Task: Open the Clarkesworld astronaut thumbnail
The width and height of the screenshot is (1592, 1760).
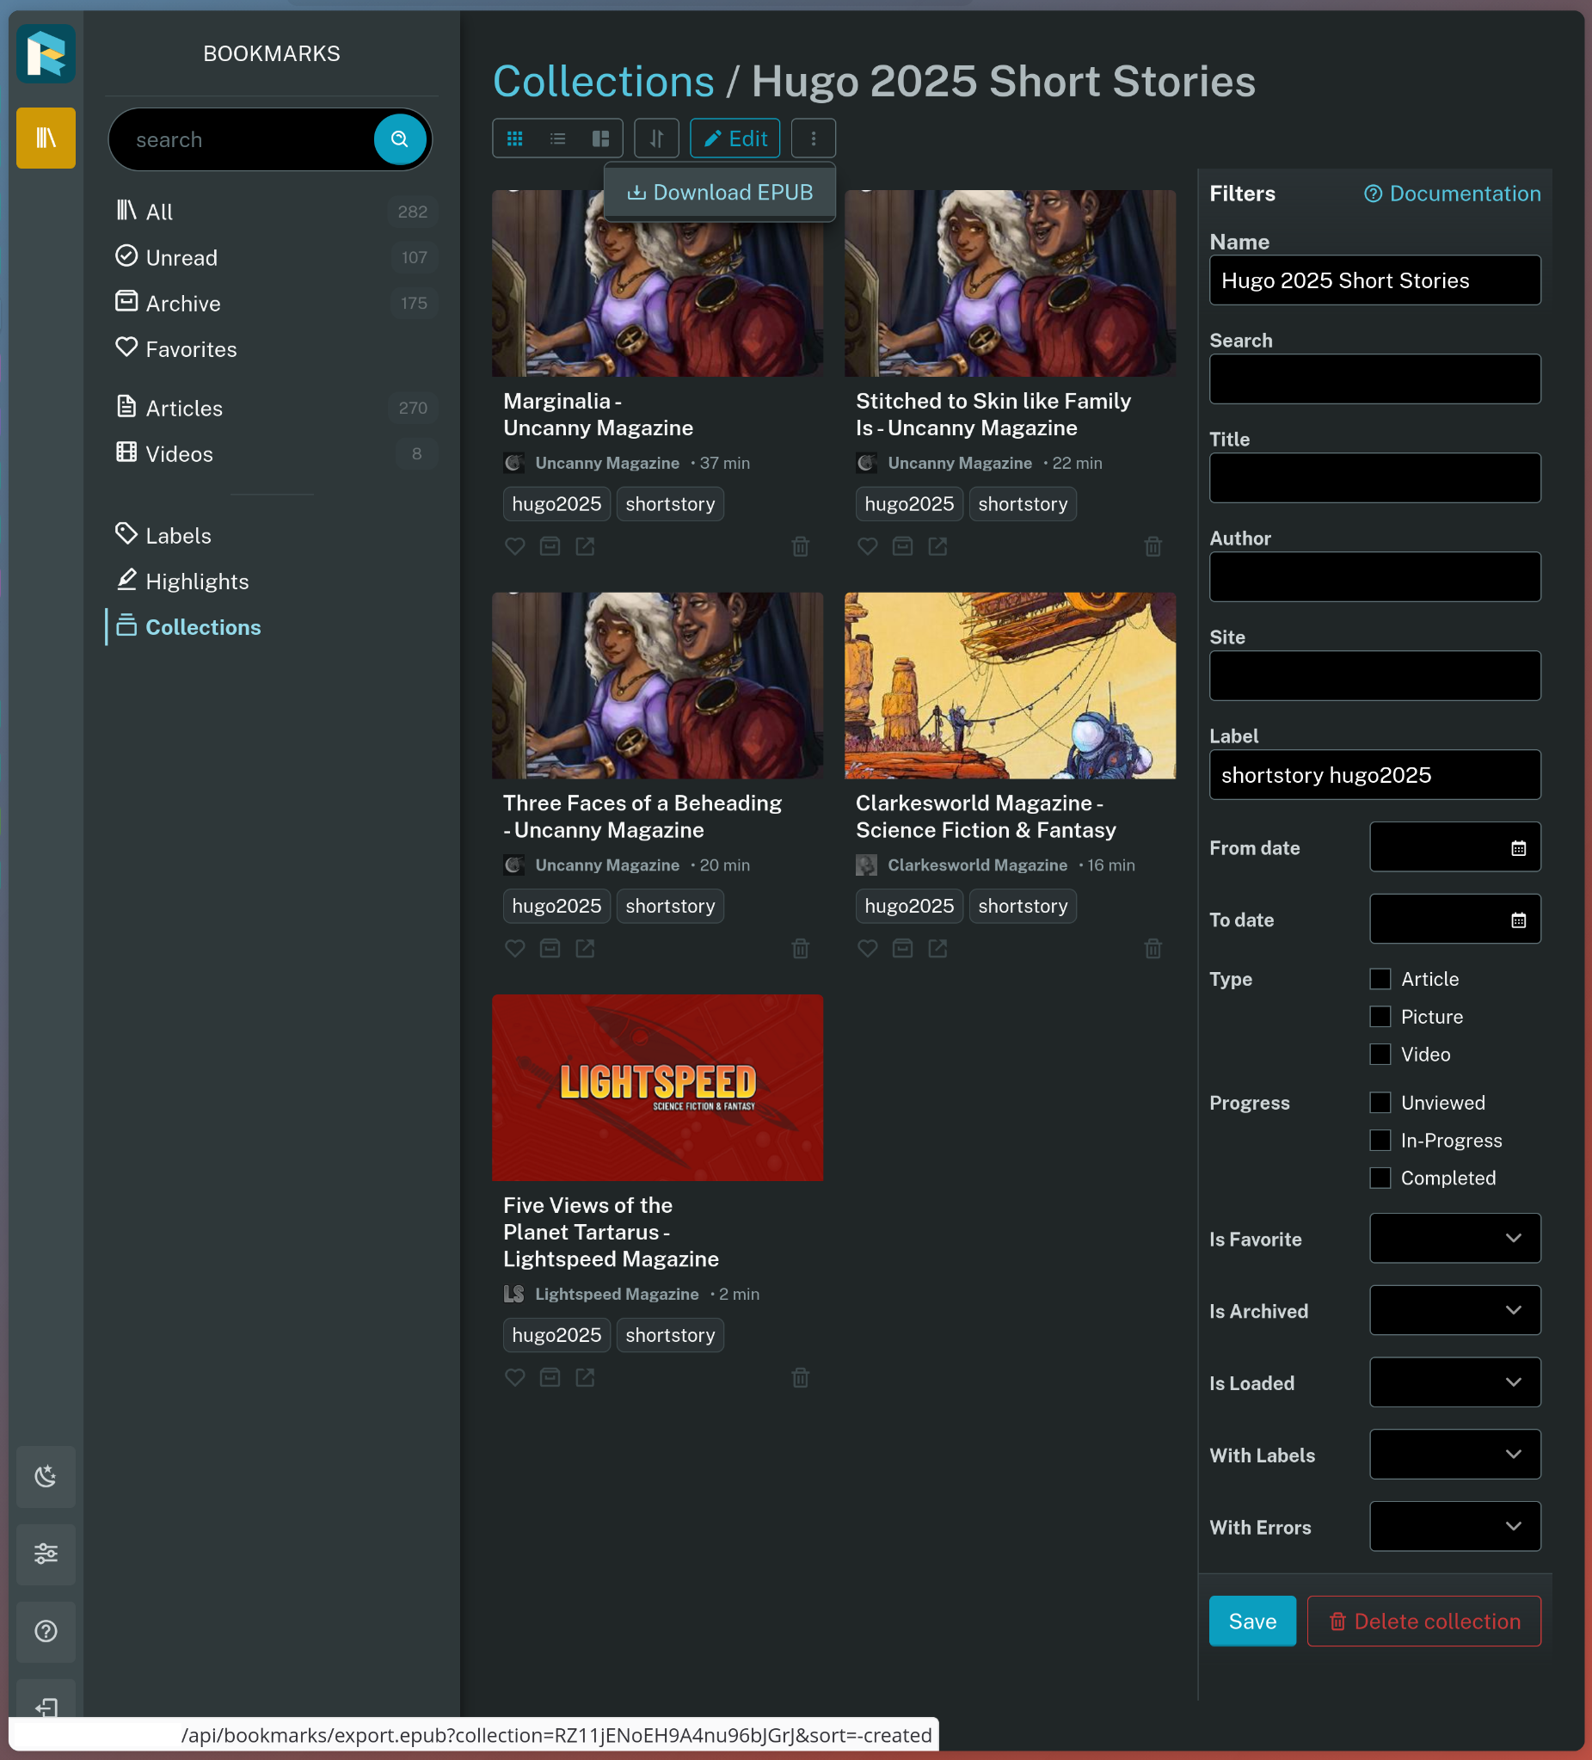Action: (1010, 686)
